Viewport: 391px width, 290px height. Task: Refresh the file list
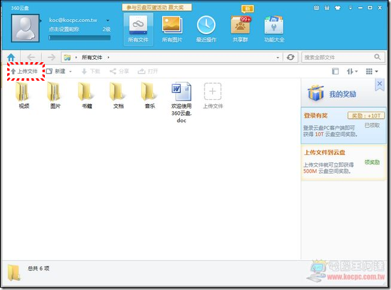(291, 57)
